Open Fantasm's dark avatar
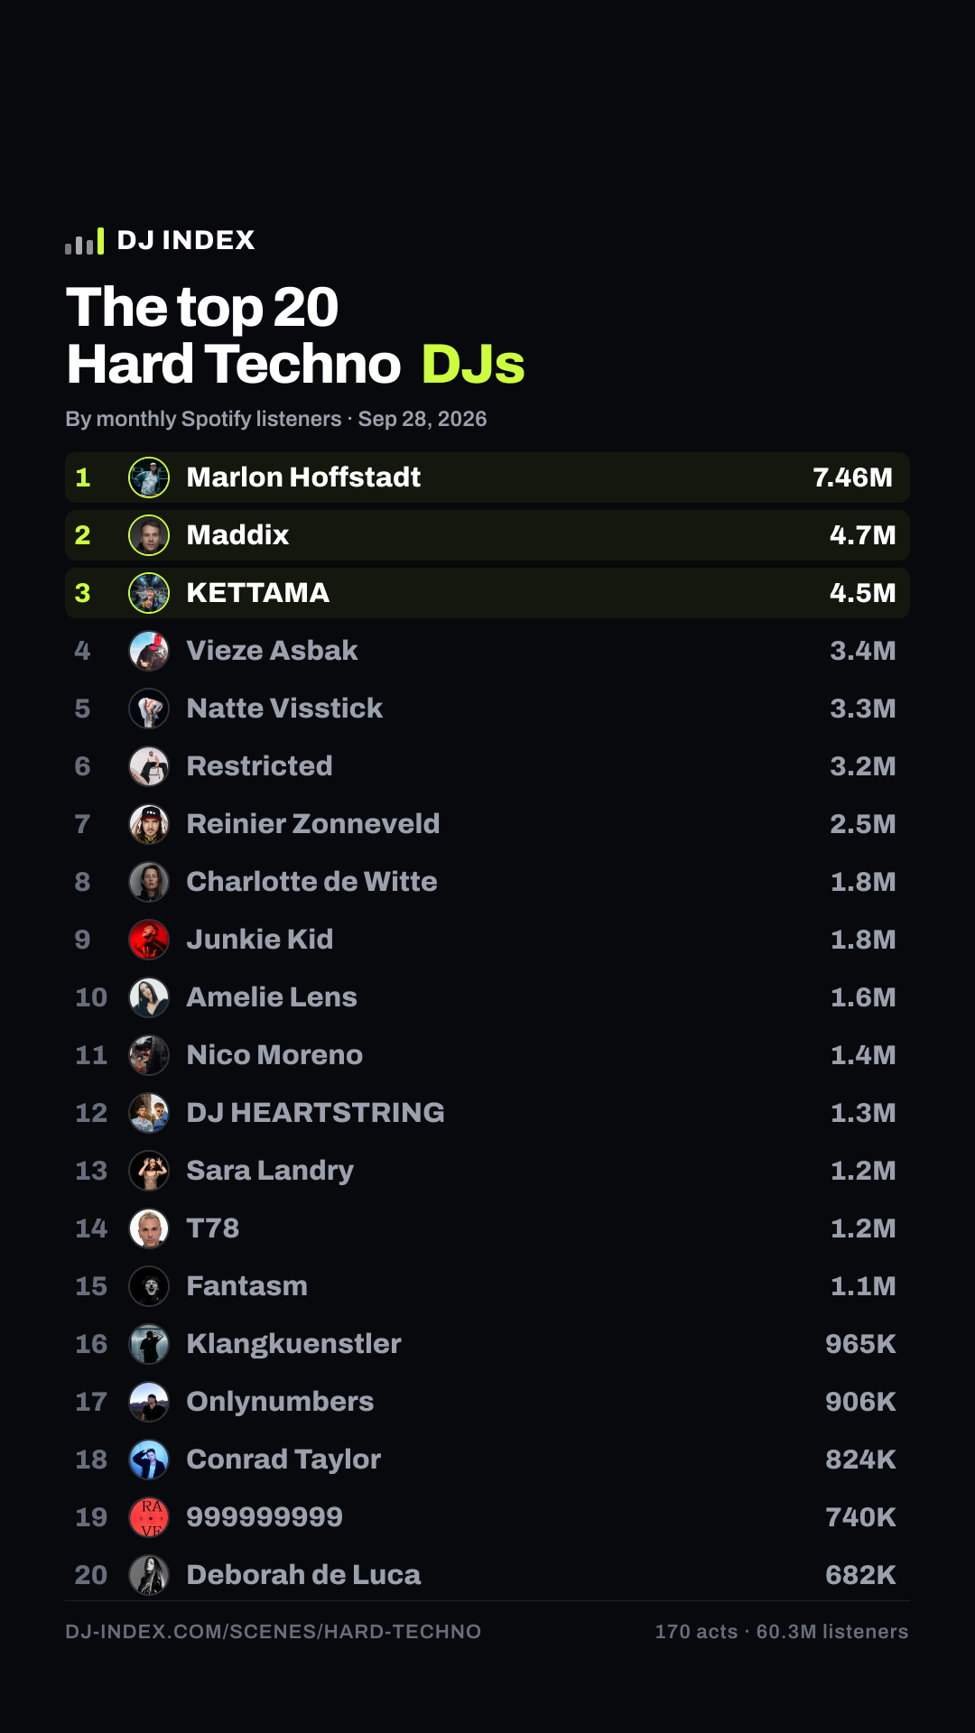 click(x=149, y=1286)
